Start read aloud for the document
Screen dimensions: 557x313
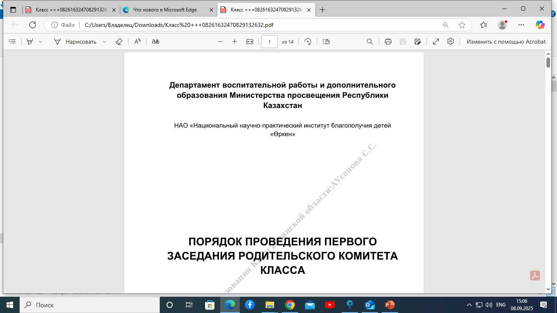click(137, 41)
